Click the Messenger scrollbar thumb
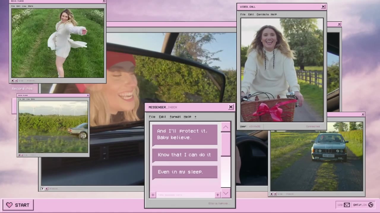The height and width of the screenshot is (213, 380). [x=226, y=144]
